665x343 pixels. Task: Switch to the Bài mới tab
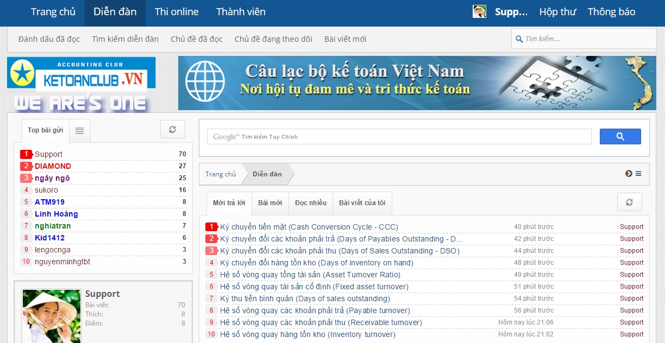click(270, 203)
